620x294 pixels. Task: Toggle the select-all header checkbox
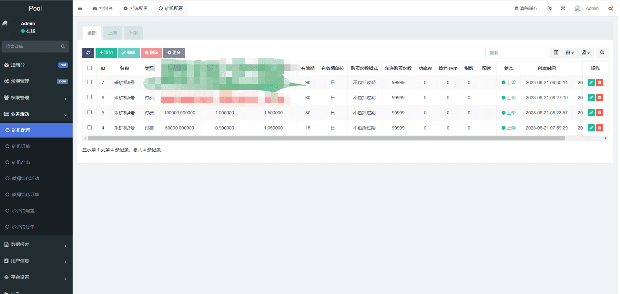pos(90,68)
